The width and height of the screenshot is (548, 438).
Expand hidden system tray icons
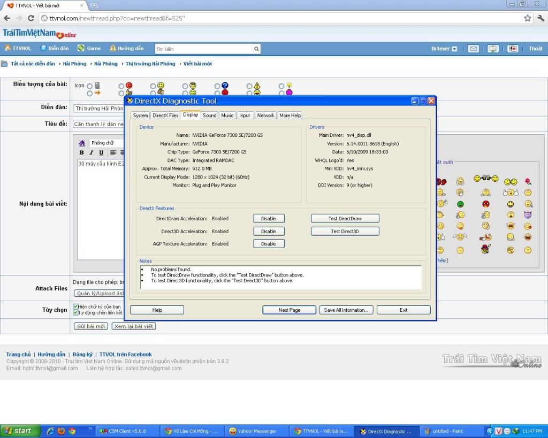490,432
